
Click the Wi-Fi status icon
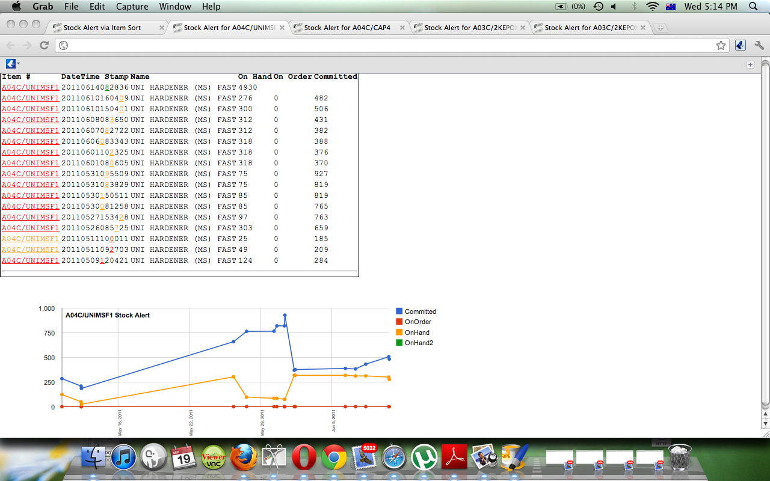point(652,7)
